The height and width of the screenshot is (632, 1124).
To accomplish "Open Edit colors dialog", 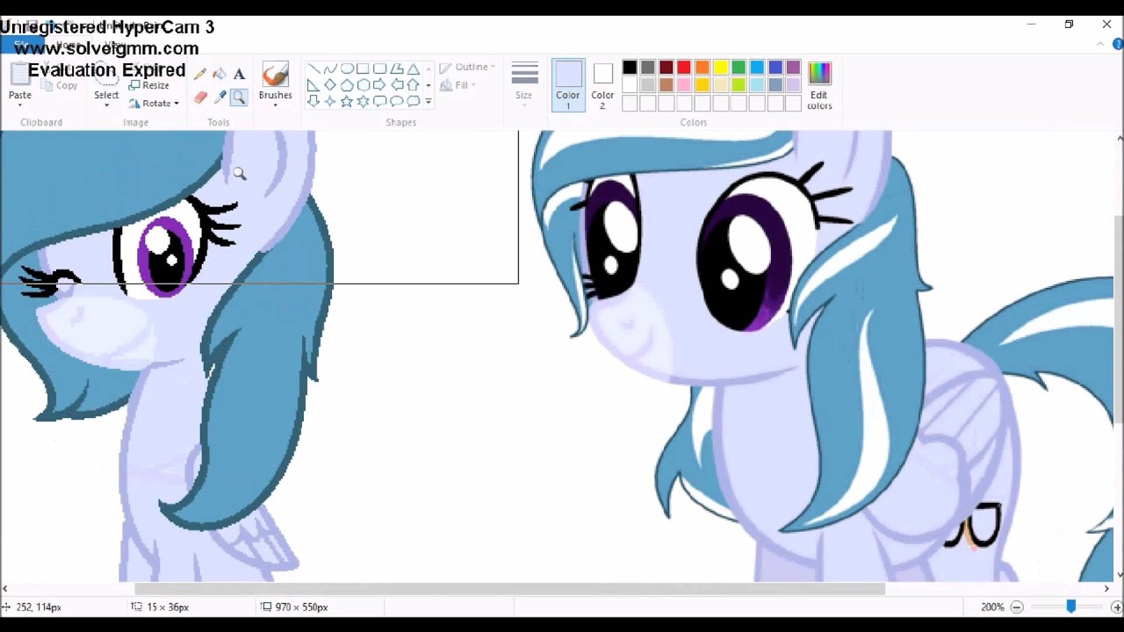I will (819, 85).
